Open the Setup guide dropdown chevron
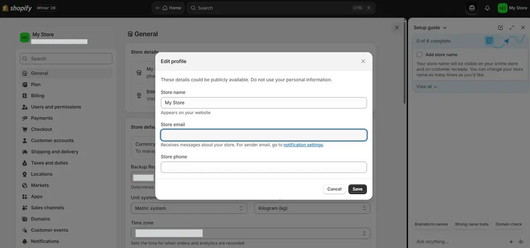 pos(445,28)
